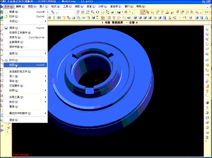Image resolution: width=212 pixels, height=158 pixels.
Task: Open the 视图(V) View menu
Action: point(32,6)
